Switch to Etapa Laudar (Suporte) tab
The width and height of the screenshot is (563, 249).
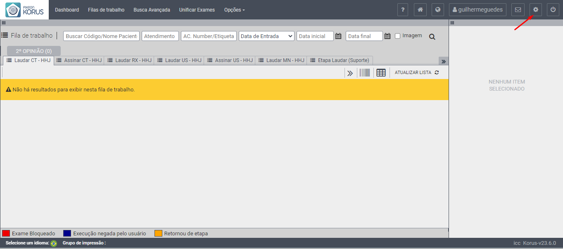pos(340,60)
